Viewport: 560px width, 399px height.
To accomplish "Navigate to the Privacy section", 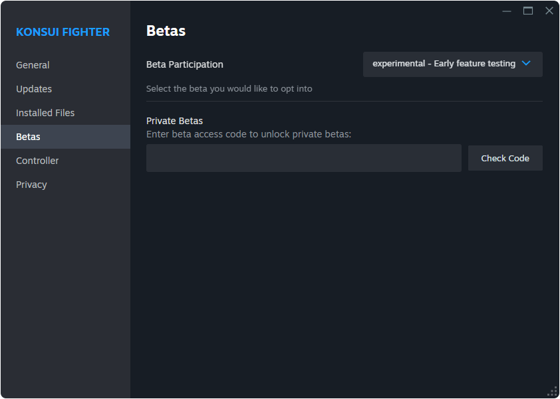I will [x=31, y=185].
